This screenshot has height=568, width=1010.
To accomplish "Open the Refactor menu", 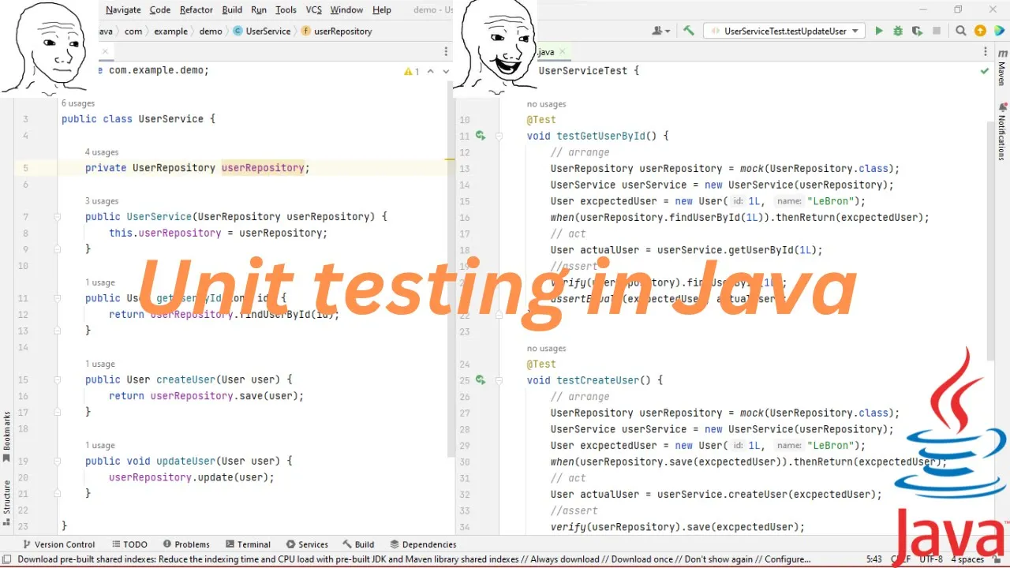I will pyautogui.click(x=196, y=9).
